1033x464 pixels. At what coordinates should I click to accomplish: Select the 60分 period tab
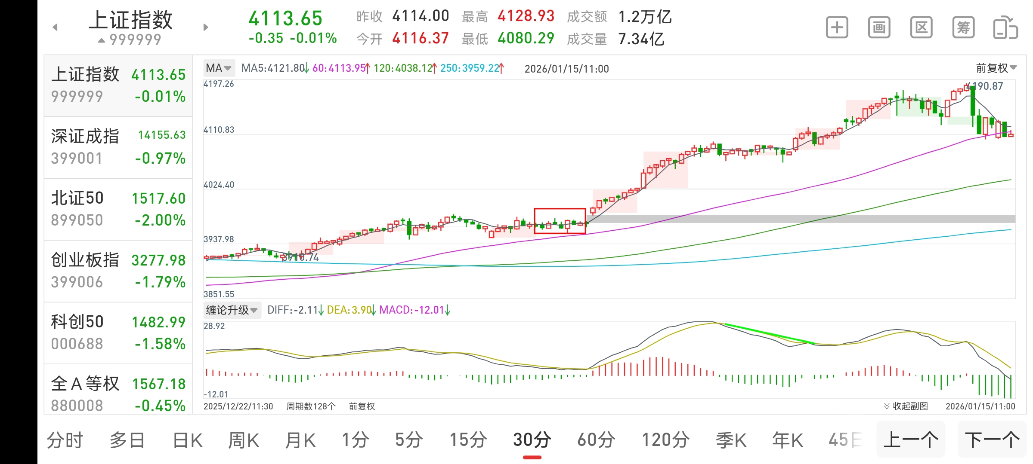pos(596,440)
